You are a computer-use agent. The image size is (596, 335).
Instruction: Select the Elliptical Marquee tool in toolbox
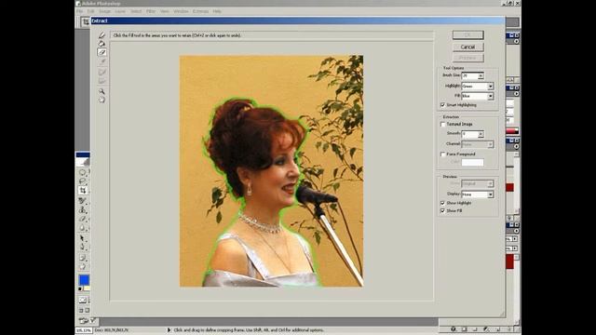click(83, 172)
